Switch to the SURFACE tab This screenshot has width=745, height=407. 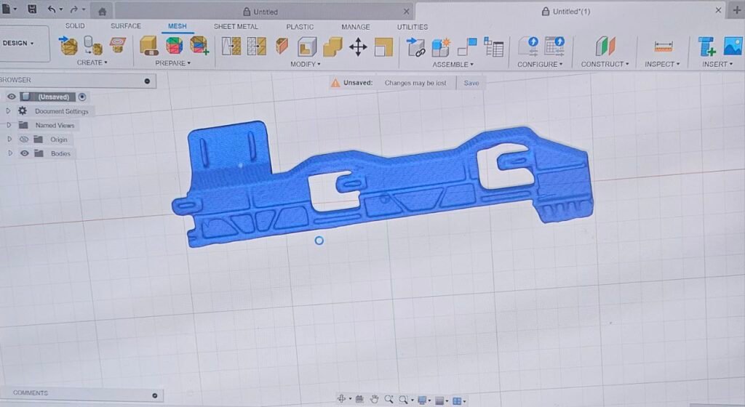[125, 26]
